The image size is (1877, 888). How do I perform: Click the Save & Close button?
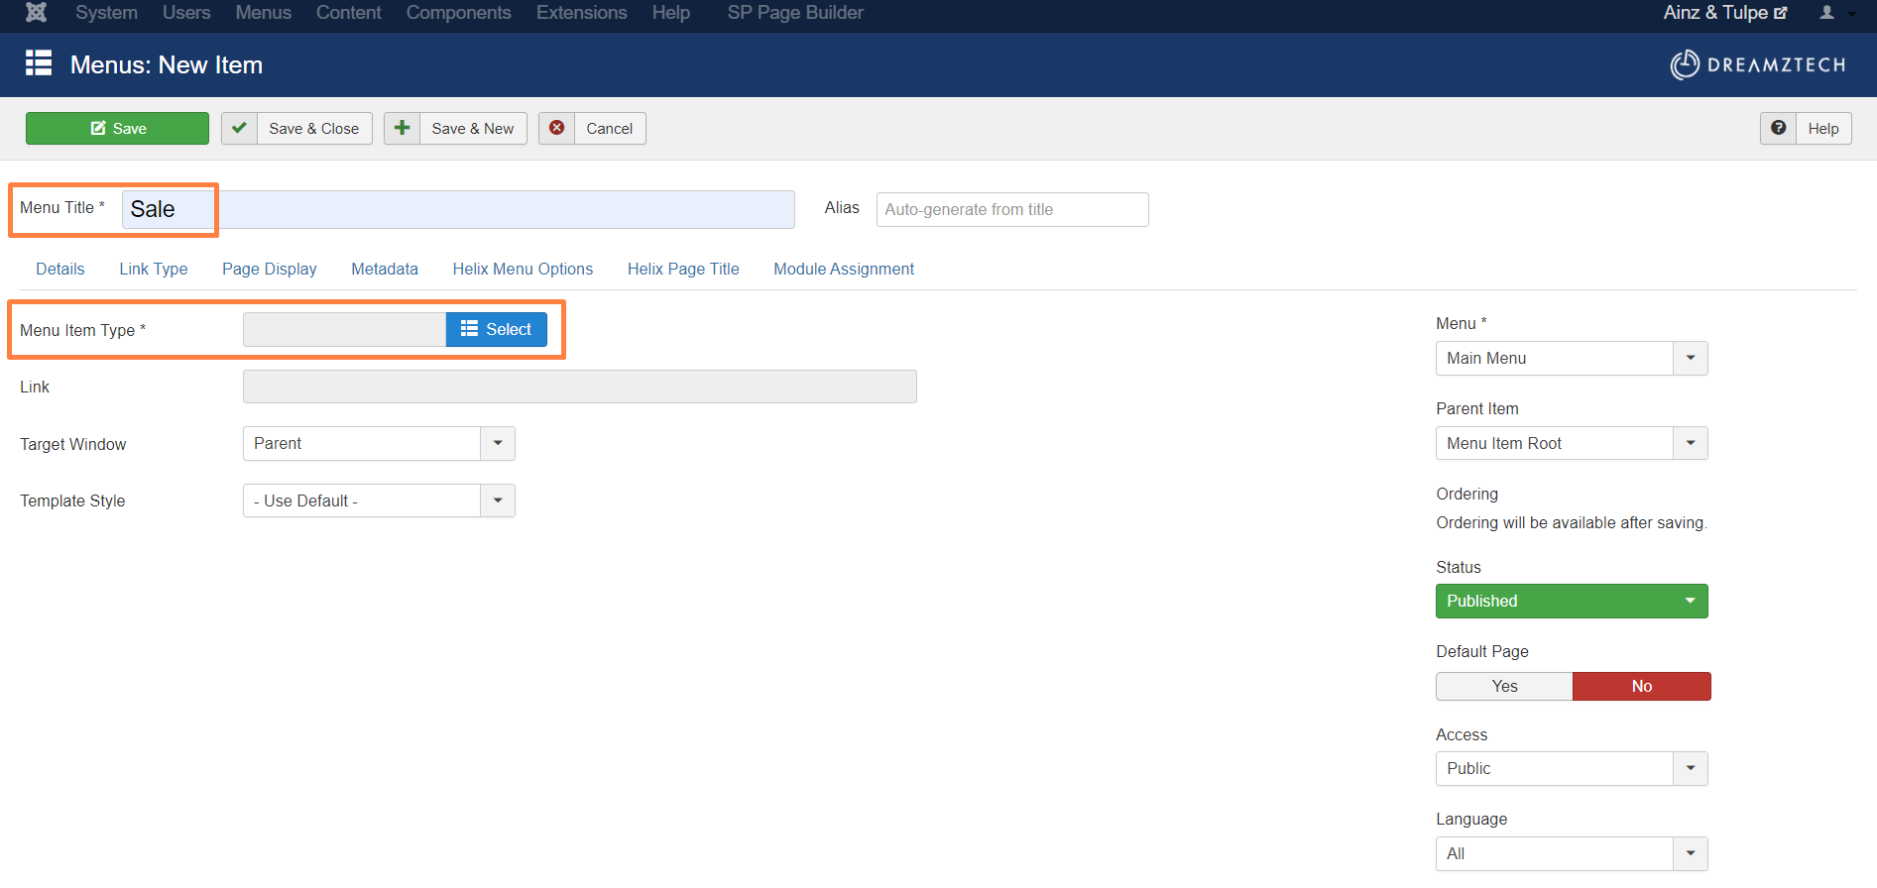[296, 129]
